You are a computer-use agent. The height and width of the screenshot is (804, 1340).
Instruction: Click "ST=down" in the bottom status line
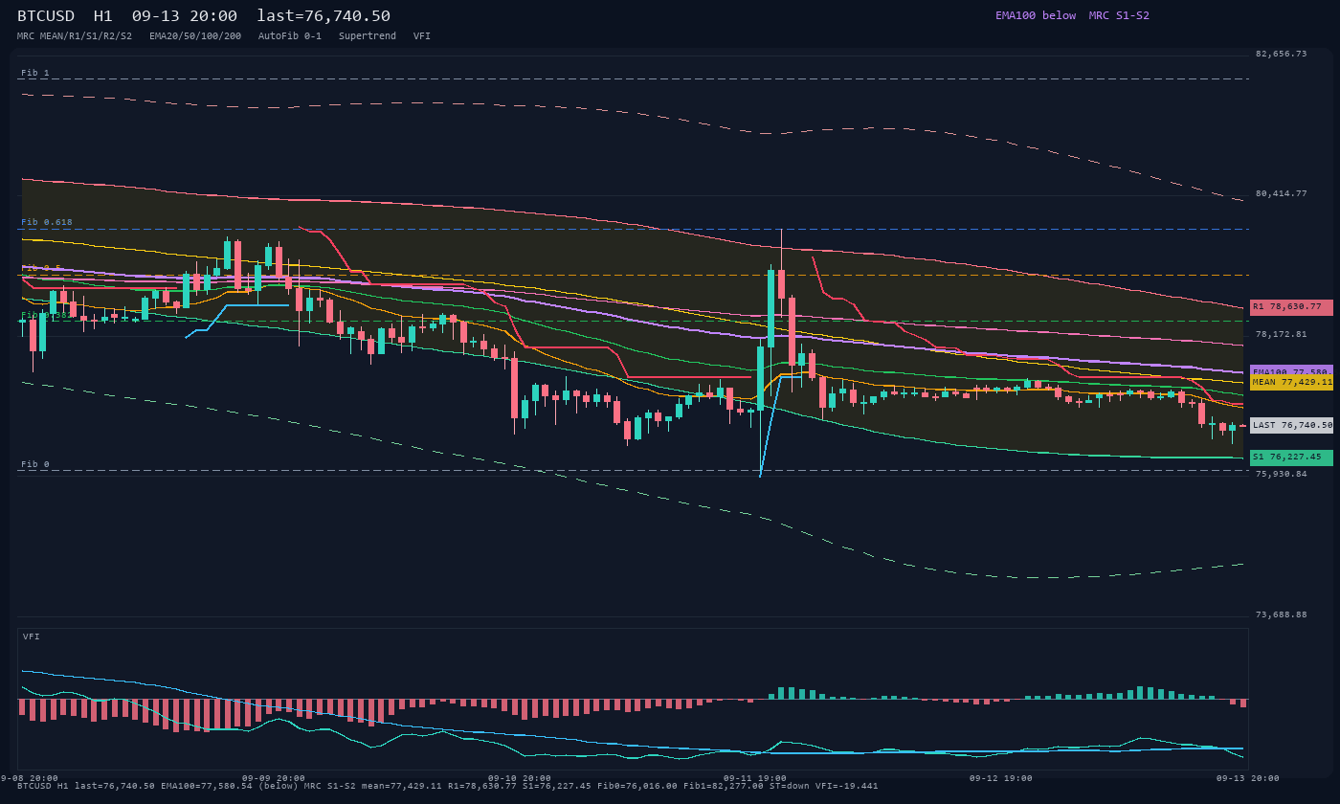(790, 786)
